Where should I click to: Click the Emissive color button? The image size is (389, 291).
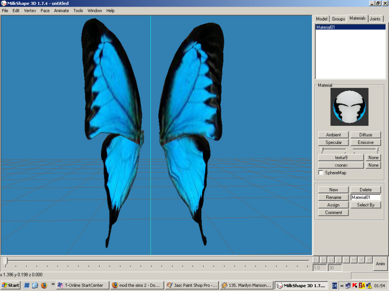click(366, 142)
